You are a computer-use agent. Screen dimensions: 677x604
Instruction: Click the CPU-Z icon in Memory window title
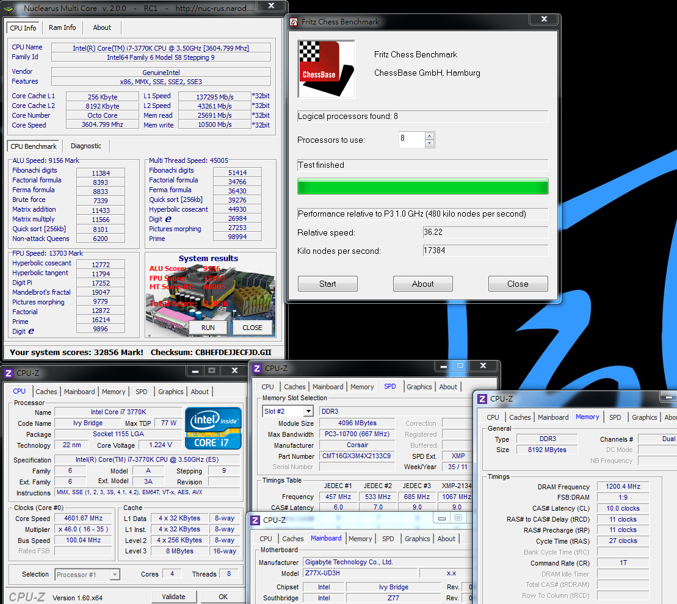point(482,399)
